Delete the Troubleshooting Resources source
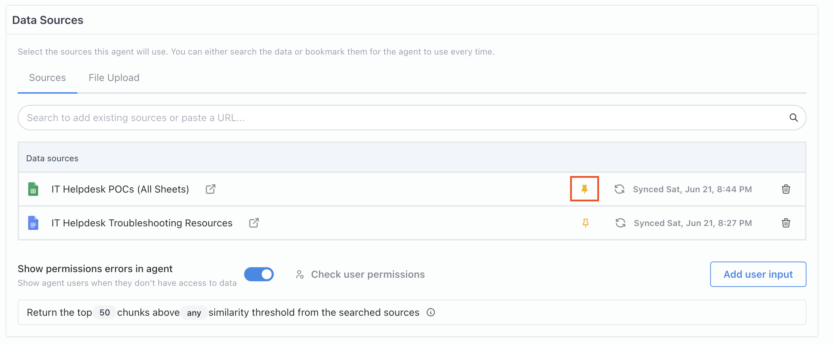834x345 pixels. [x=786, y=223]
